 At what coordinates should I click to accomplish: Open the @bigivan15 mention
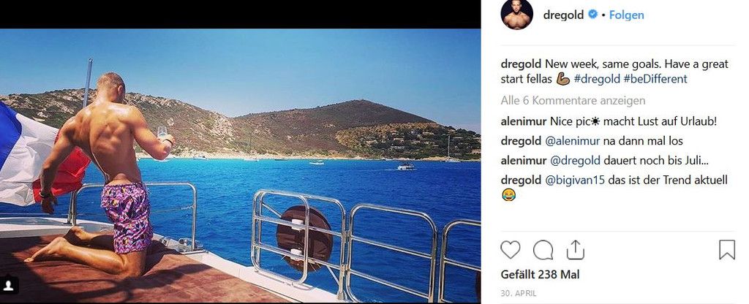pos(575,180)
